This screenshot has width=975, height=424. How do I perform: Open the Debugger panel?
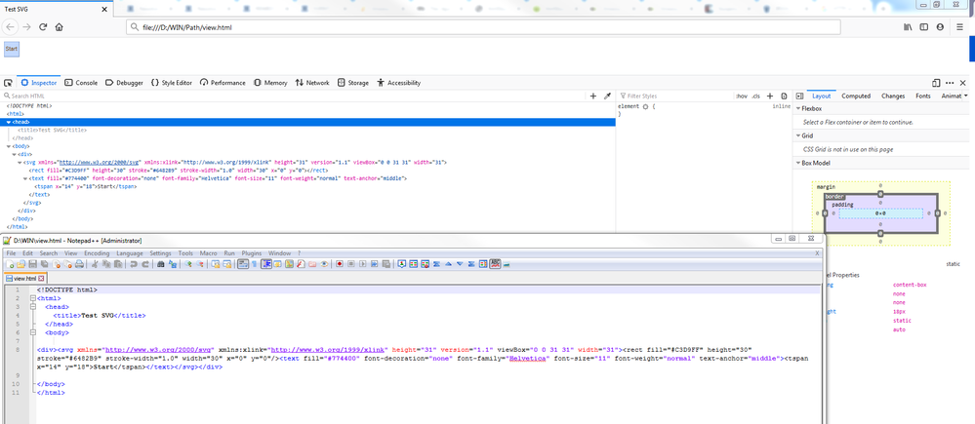click(124, 83)
